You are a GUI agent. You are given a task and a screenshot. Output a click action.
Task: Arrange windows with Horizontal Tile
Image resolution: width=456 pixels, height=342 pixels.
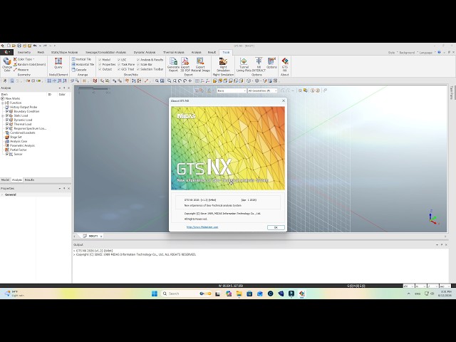tap(83, 64)
